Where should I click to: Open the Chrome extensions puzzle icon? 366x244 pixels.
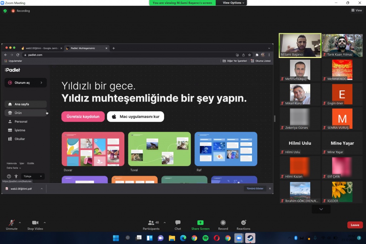257,55
